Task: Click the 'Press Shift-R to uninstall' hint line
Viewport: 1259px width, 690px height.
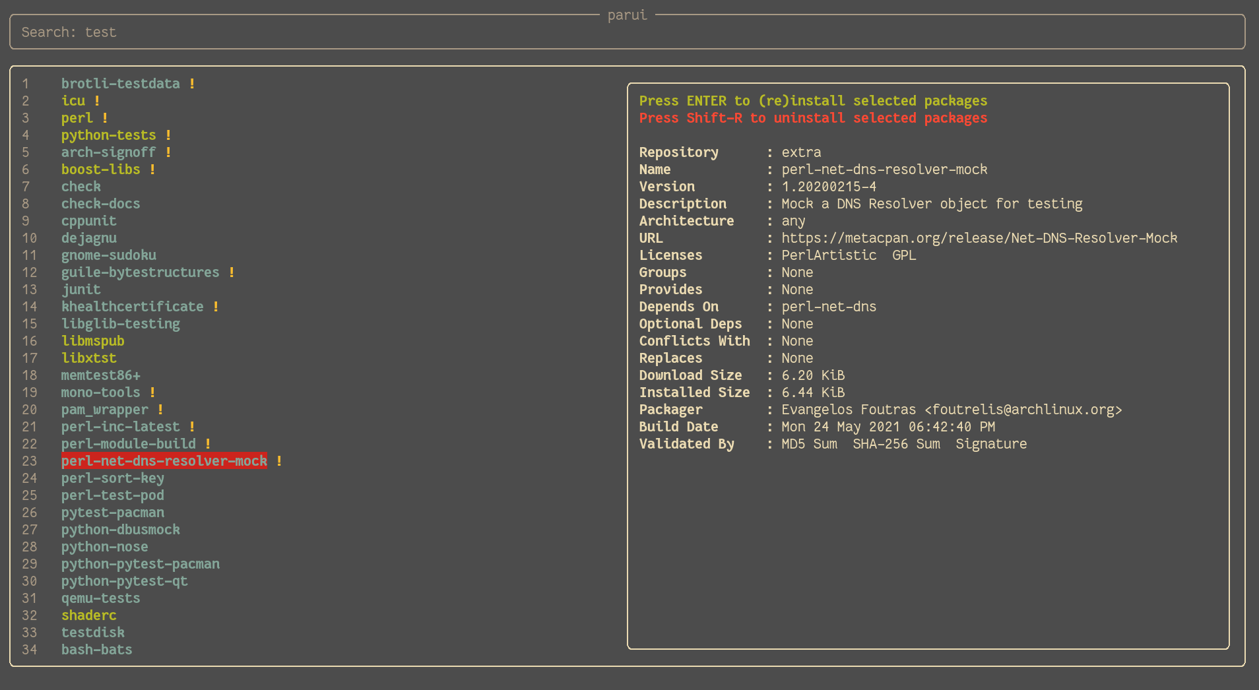Action: [x=813, y=118]
